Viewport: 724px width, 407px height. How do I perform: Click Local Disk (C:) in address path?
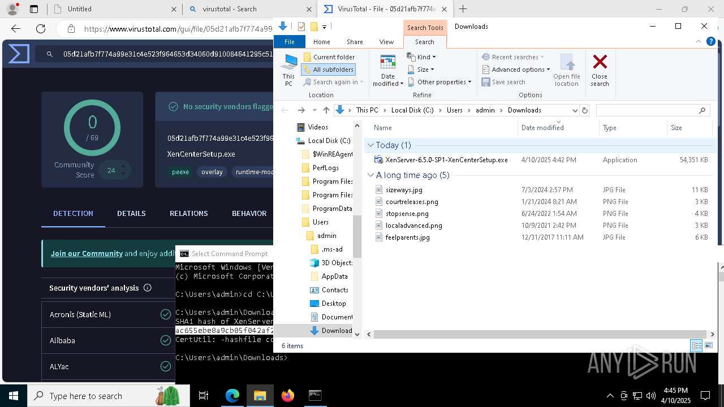tap(412, 110)
